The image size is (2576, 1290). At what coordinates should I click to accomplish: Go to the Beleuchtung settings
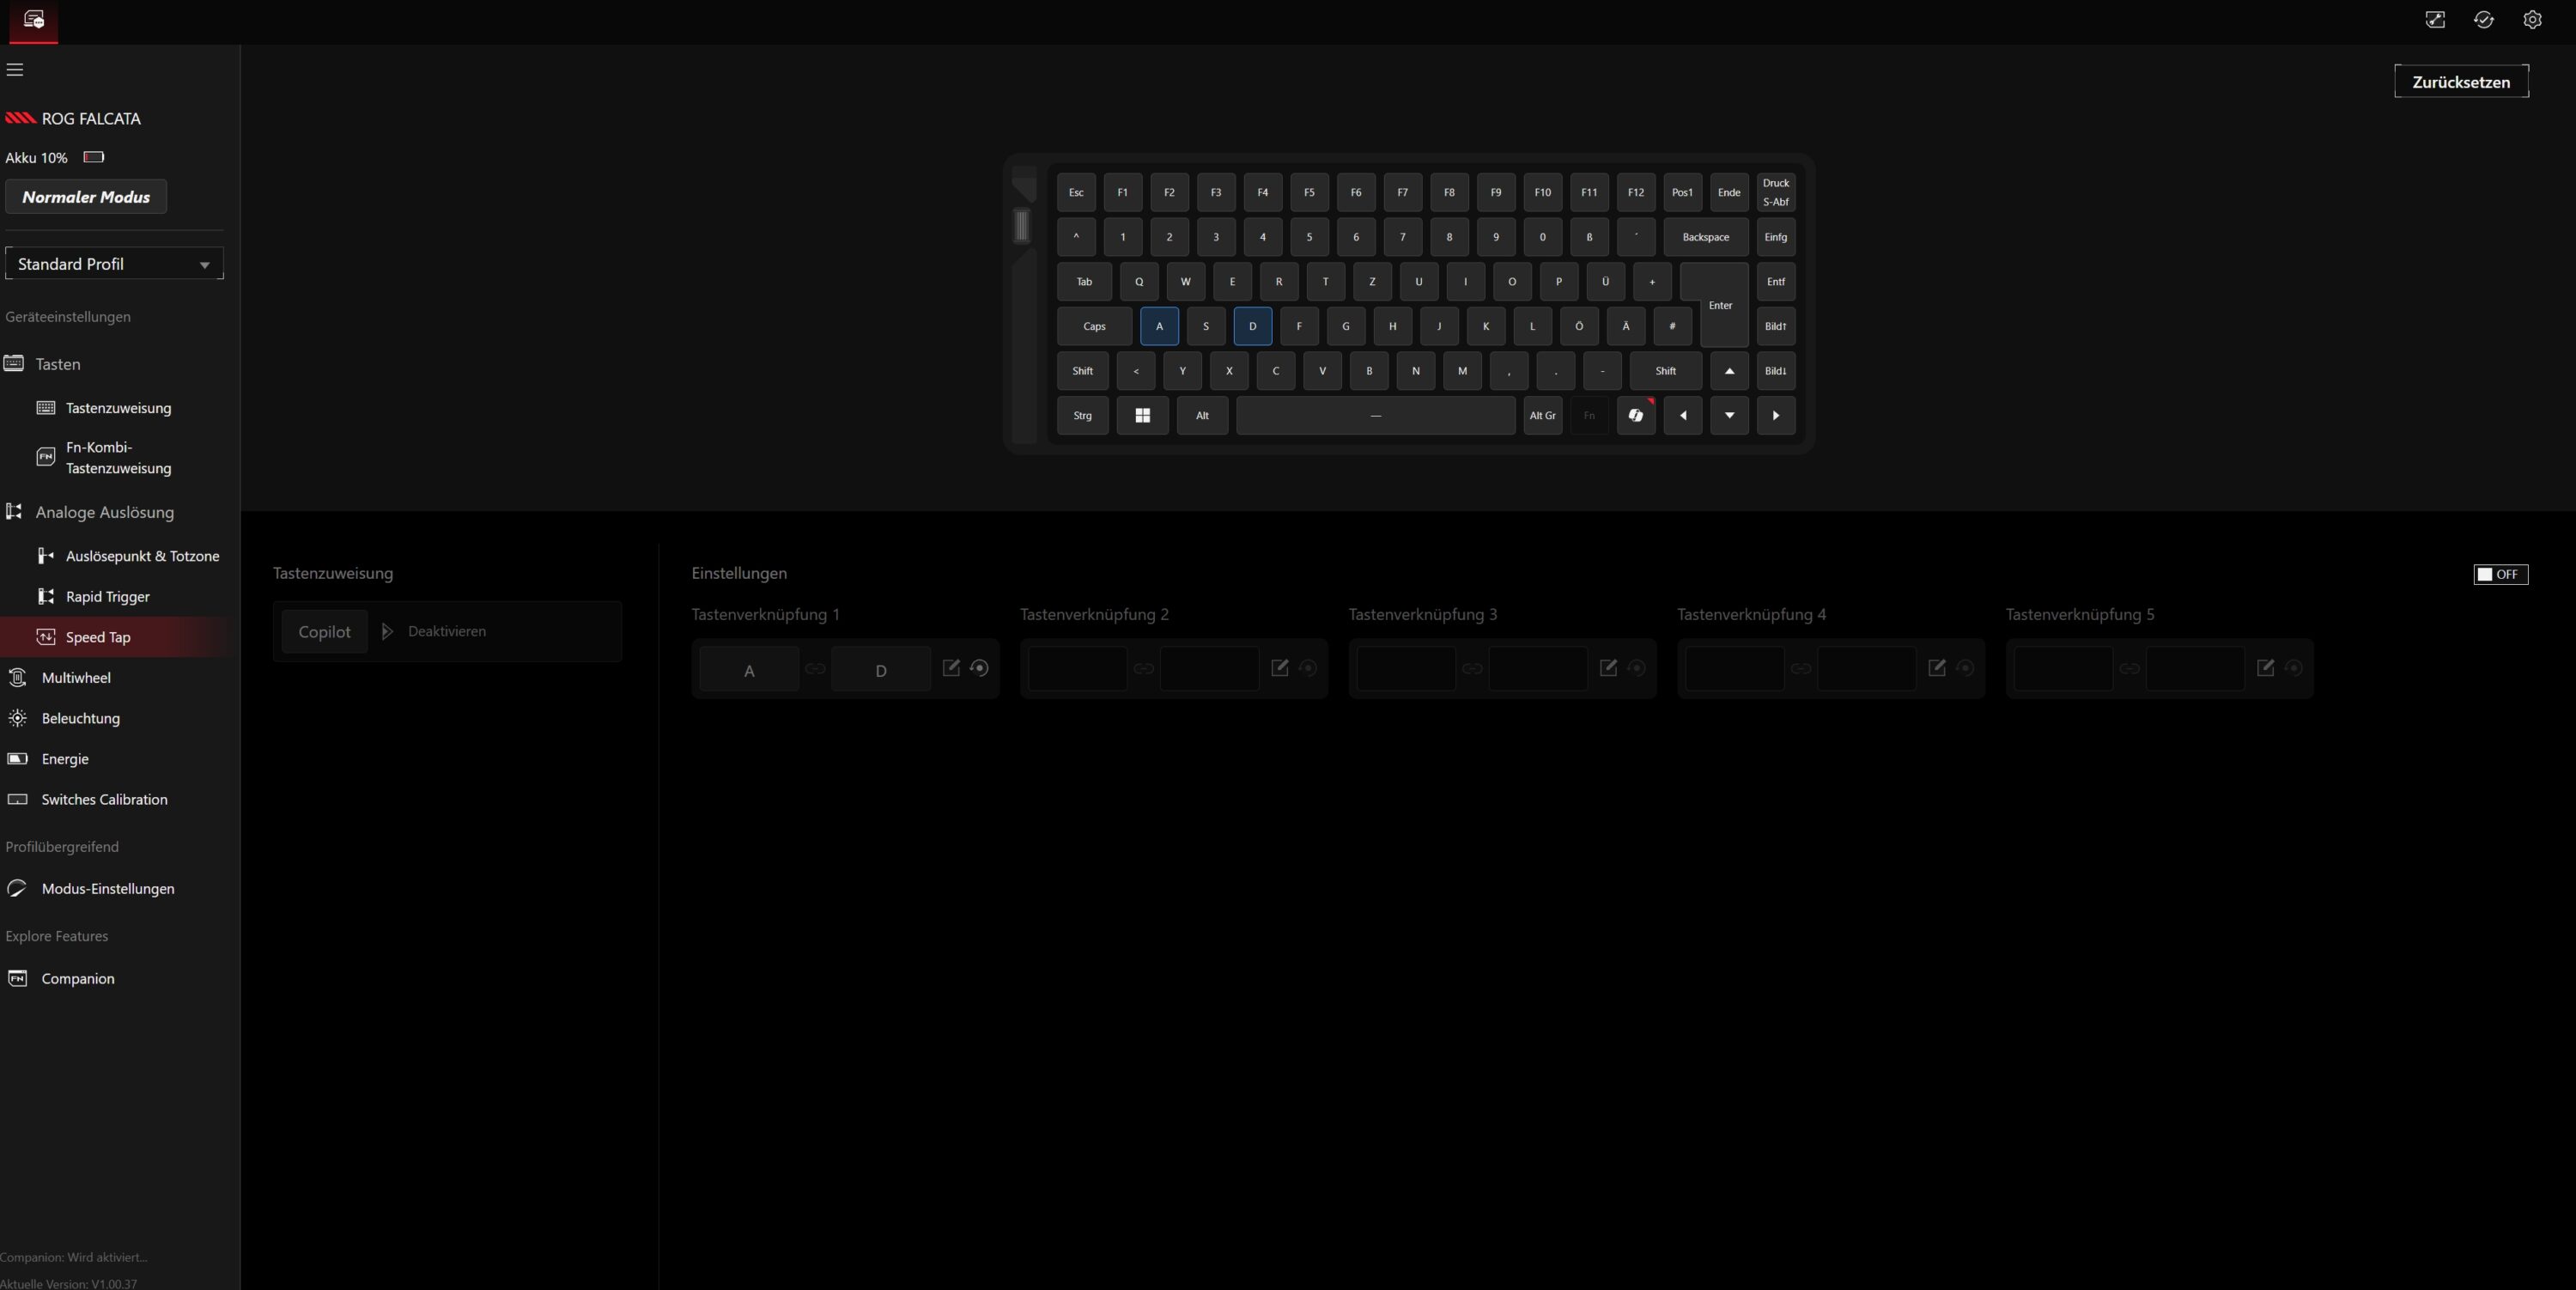click(x=80, y=718)
